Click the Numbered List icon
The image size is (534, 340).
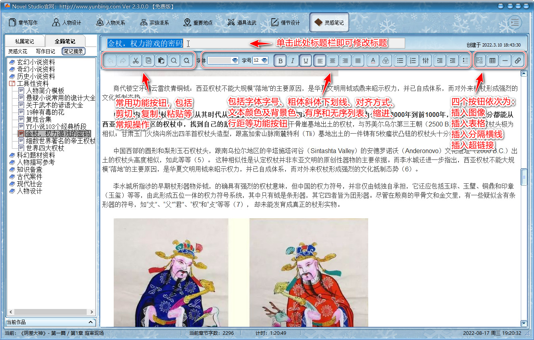413,61
